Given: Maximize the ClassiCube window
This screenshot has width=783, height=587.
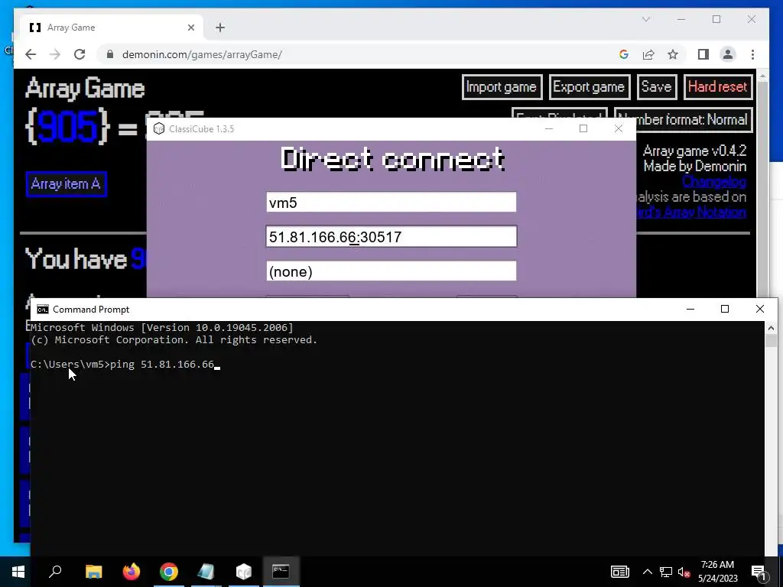Looking at the screenshot, I should pos(583,128).
